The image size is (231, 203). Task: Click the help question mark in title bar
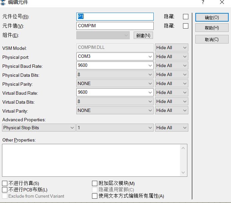(x=203, y=2)
